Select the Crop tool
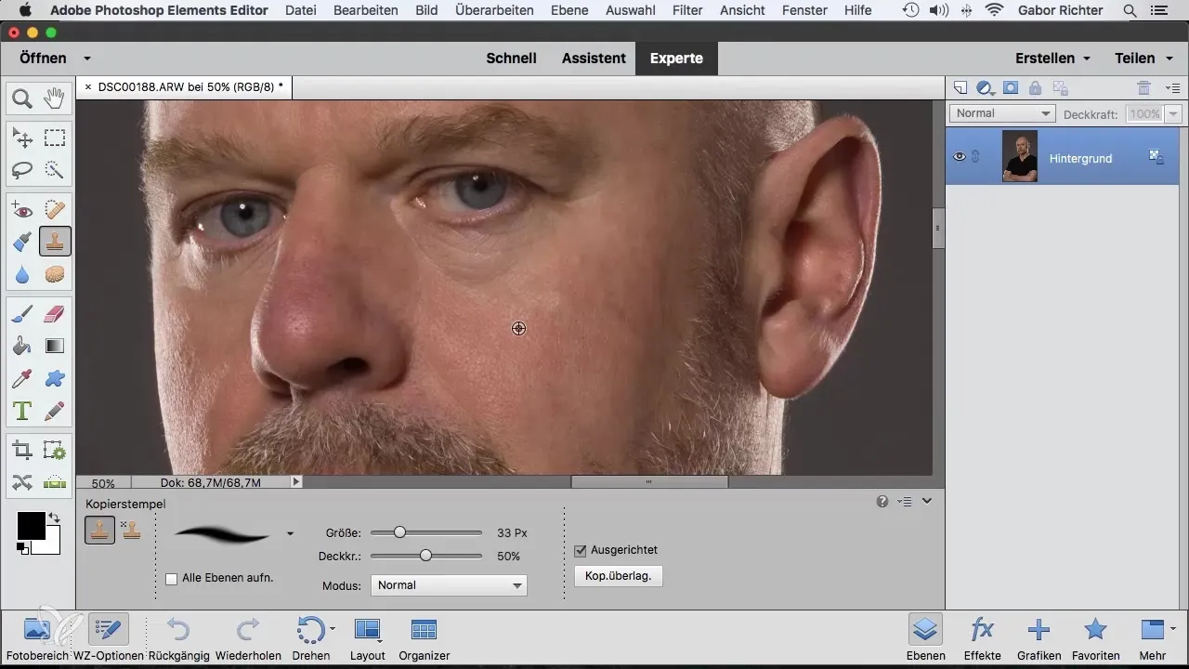Image resolution: width=1189 pixels, height=669 pixels. click(x=22, y=451)
